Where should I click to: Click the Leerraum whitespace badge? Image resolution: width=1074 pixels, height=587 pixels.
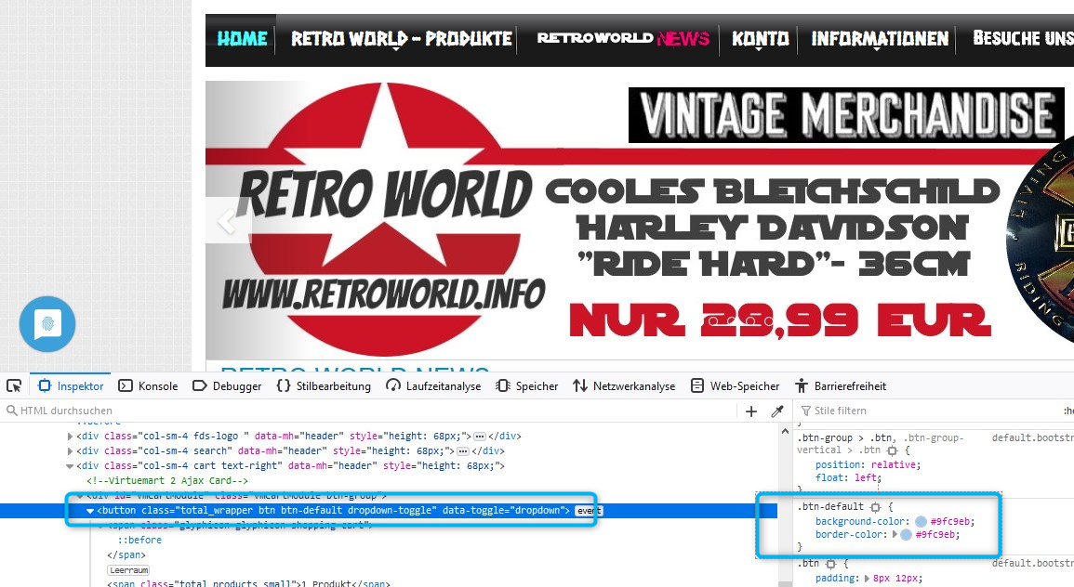pos(128,569)
